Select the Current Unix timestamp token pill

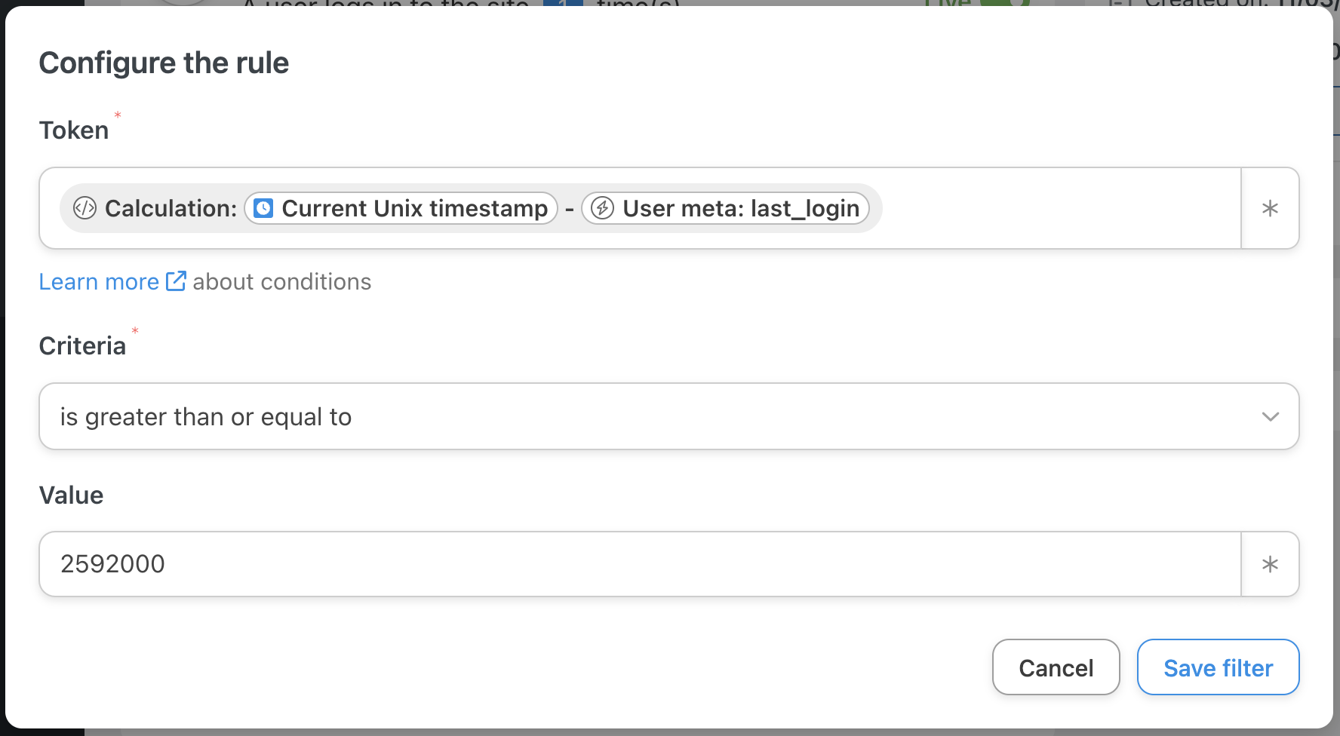[401, 208]
